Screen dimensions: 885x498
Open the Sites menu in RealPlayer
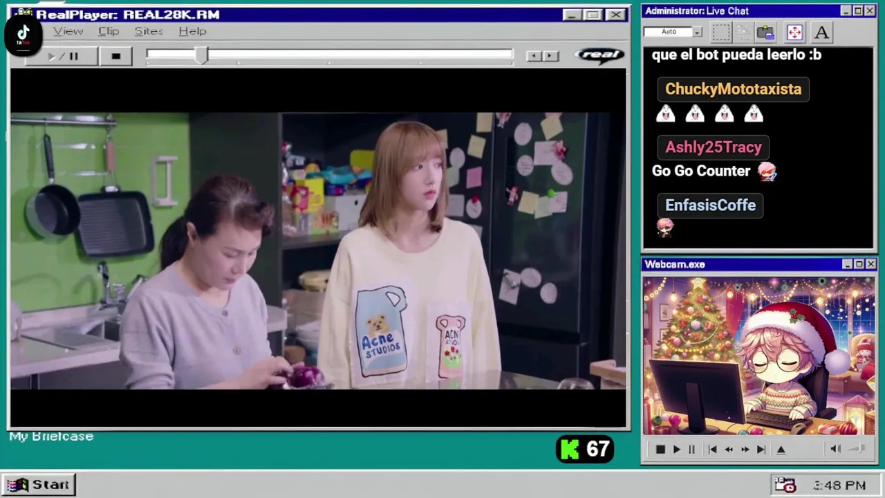coord(149,31)
